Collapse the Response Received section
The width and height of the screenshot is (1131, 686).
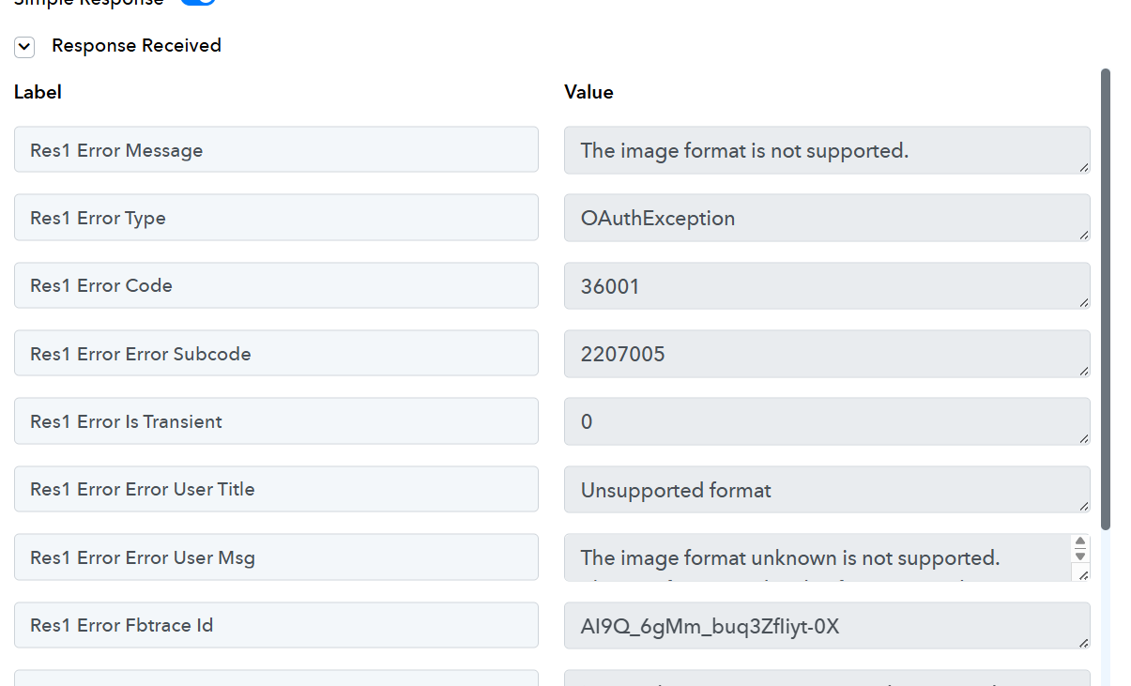pyautogui.click(x=24, y=47)
